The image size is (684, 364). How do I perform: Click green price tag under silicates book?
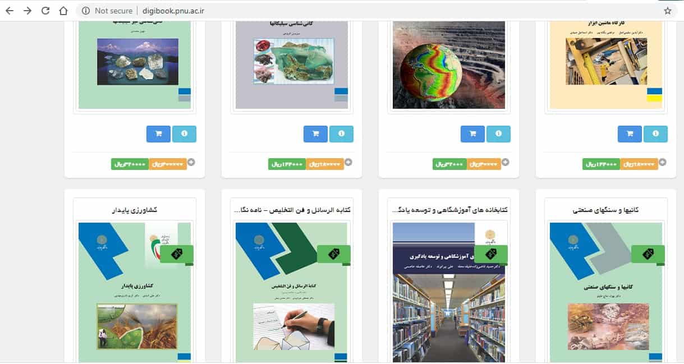pos(287,164)
